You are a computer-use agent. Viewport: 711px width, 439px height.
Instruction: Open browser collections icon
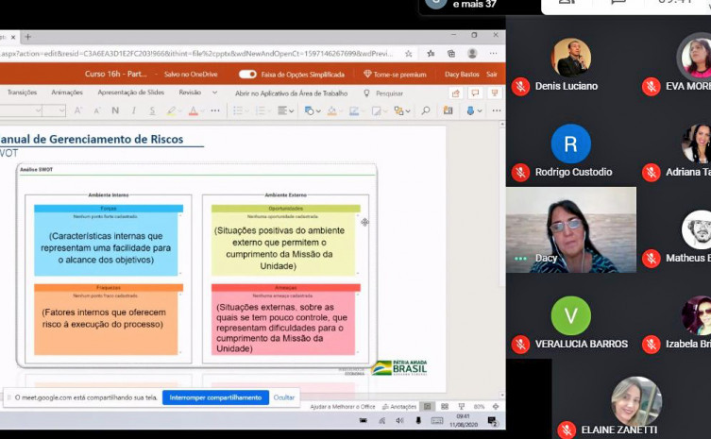pyautogui.click(x=451, y=54)
